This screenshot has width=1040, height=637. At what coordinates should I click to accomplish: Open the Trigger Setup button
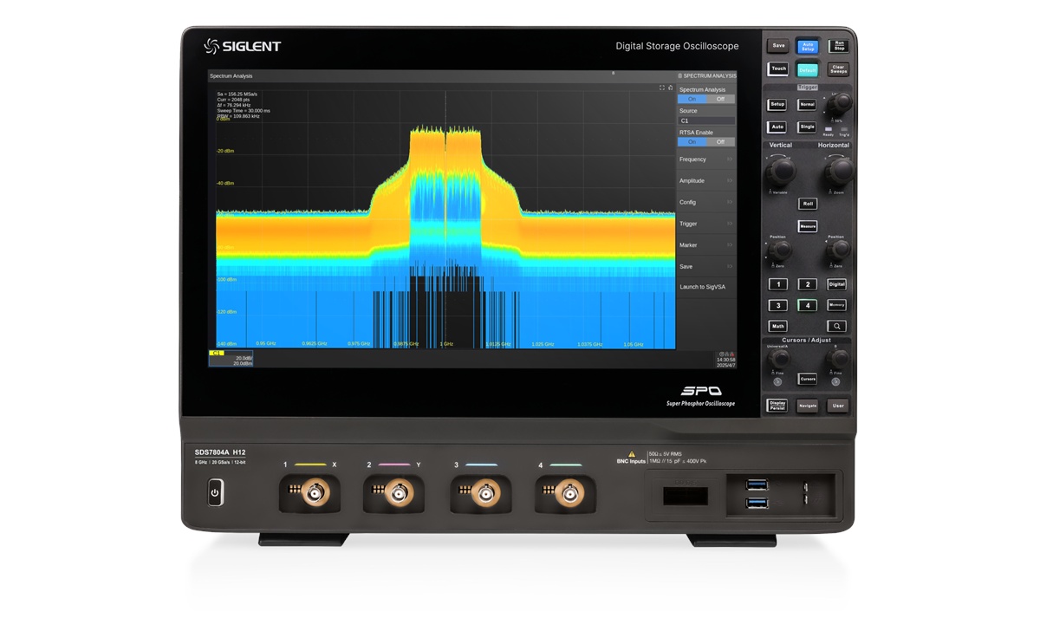pos(777,104)
